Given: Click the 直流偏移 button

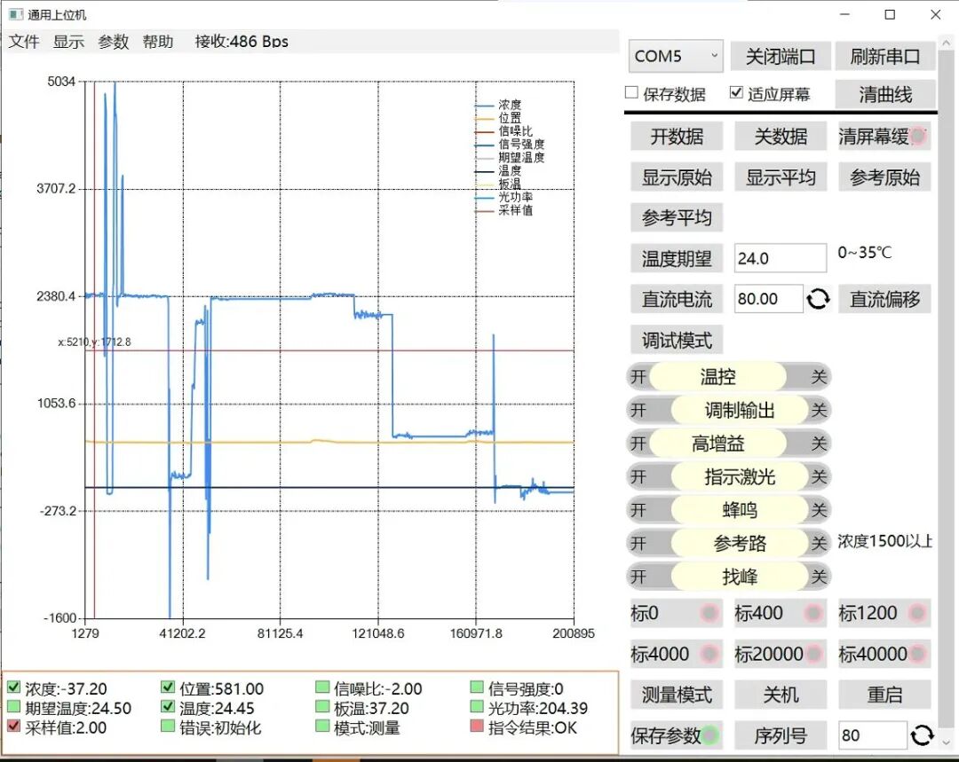Looking at the screenshot, I should [x=884, y=299].
